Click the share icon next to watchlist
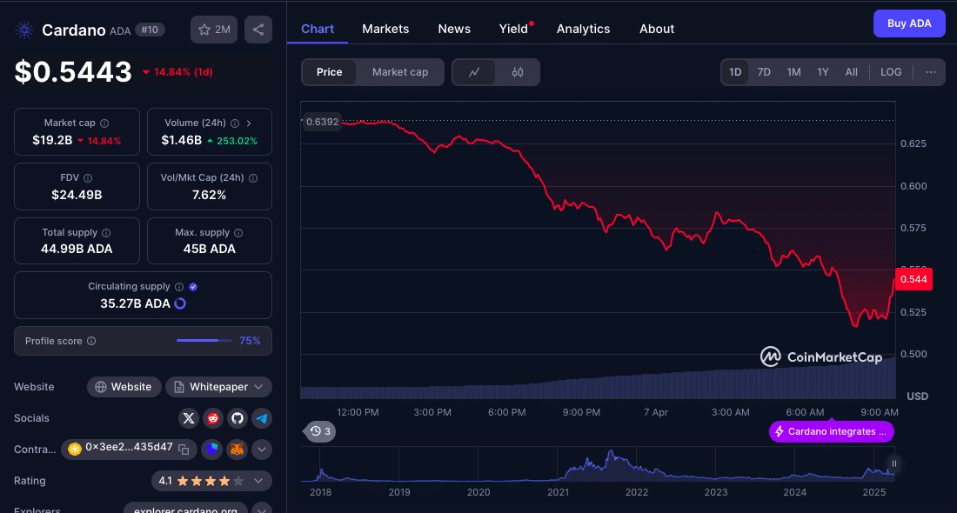Screen dimensions: 957x513 258,30
